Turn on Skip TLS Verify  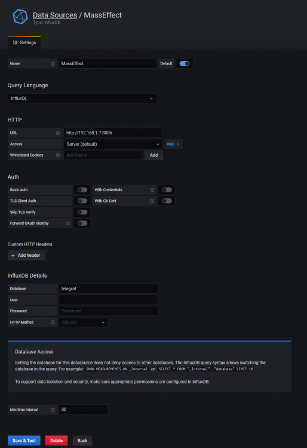[x=82, y=212]
